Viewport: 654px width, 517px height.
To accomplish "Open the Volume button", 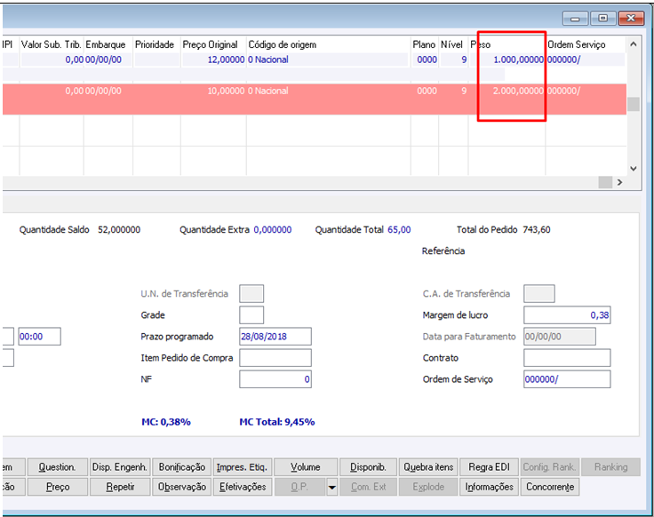I will 306,467.
